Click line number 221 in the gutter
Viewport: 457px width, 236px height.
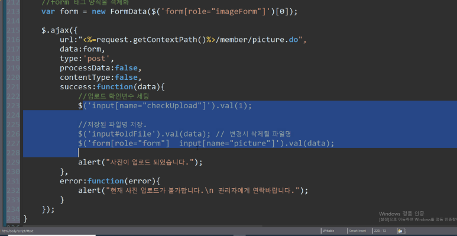[x=13, y=87]
